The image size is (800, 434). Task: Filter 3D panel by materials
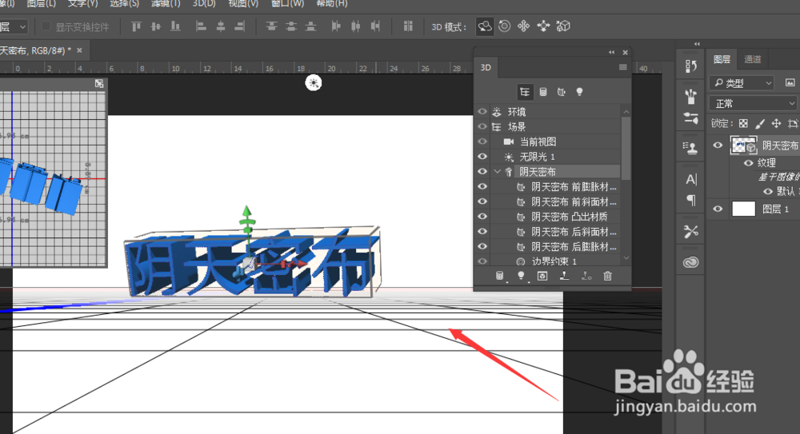pyautogui.click(x=562, y=92)
